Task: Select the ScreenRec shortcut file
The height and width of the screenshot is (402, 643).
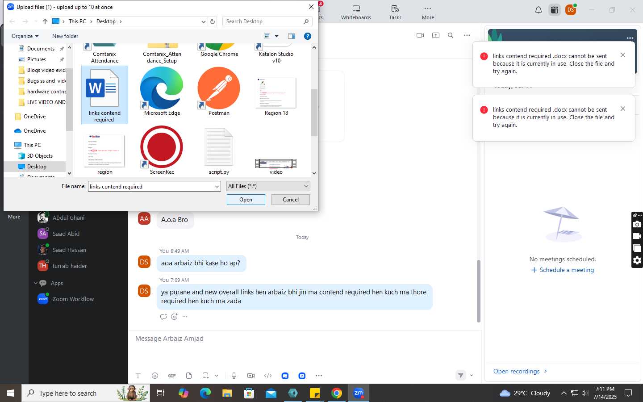Action: click(x=162, y=151)
